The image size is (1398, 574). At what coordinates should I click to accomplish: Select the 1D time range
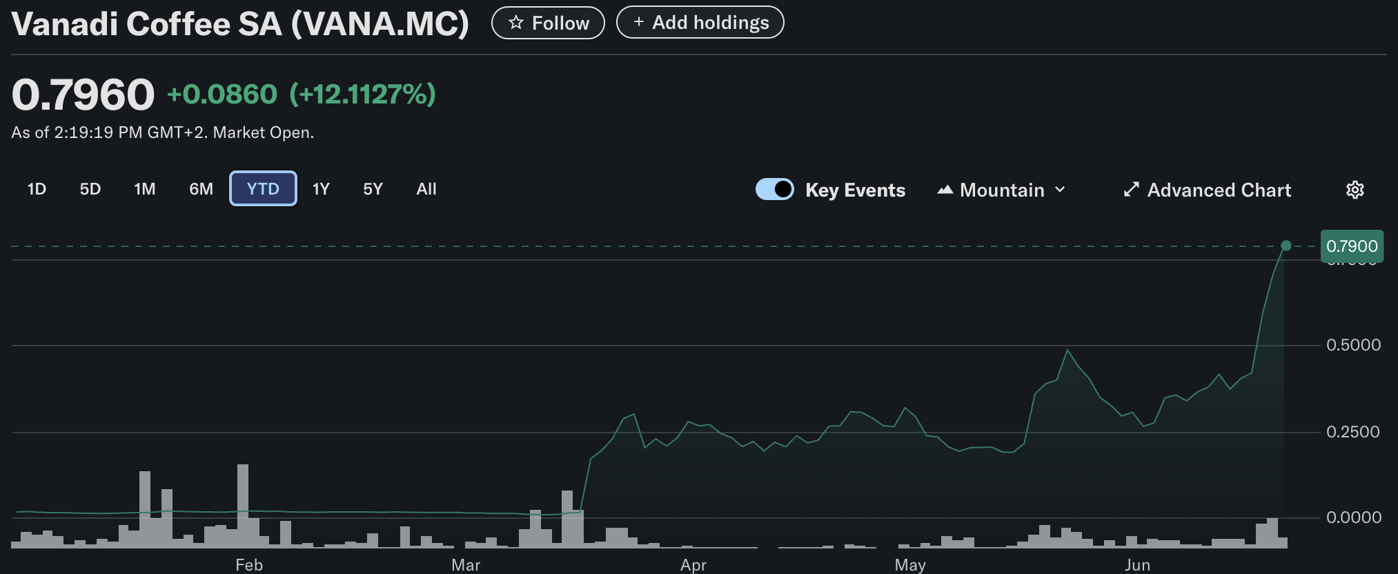coord(37,189)
